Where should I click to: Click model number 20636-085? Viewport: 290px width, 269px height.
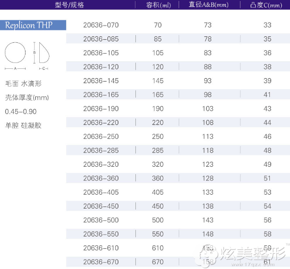(101, 39)
